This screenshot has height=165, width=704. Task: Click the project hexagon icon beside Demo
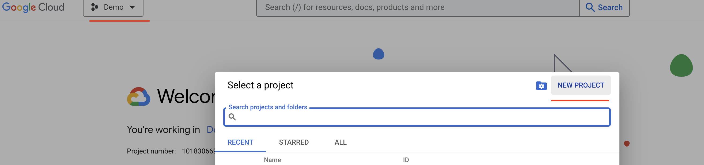[94, 7]
